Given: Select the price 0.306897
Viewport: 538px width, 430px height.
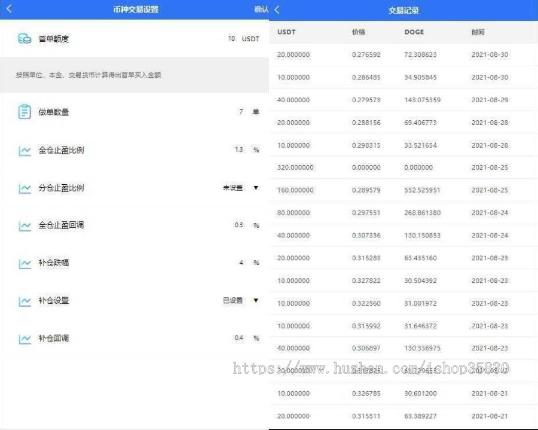Looking at the screenshot, I should (x=366, y=348).
